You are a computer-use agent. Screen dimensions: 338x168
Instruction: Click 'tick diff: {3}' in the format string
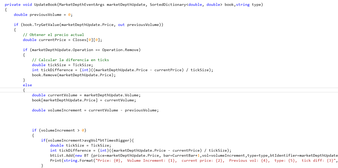tap(318, 160)
